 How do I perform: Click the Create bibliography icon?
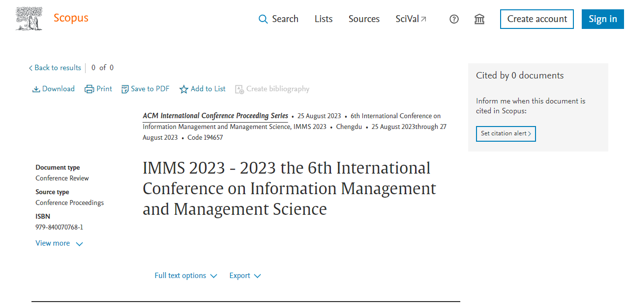click(x=239, y=89)
